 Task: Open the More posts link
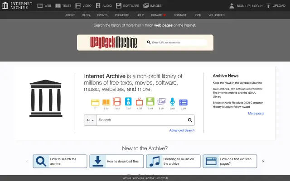pos(256,114)
